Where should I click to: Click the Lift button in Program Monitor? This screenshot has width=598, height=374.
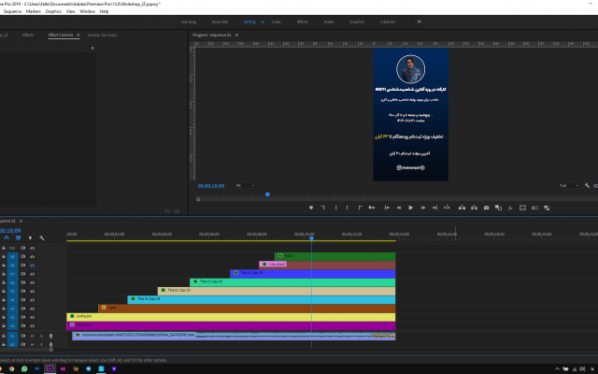coord(462,208)
